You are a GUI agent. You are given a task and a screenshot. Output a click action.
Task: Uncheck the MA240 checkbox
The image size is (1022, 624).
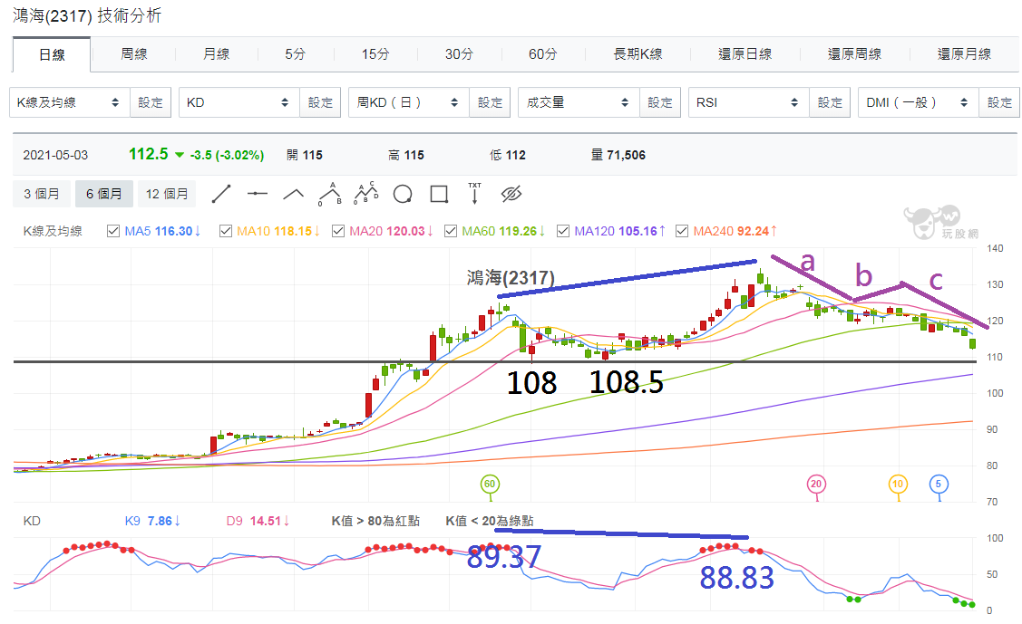pos(682,231)
